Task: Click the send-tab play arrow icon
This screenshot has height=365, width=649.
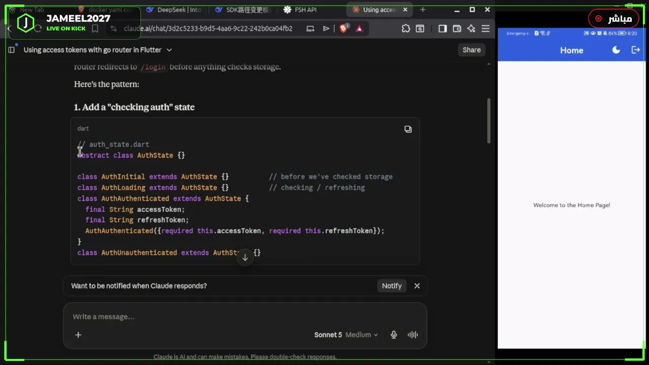Action: coord(326,29)
